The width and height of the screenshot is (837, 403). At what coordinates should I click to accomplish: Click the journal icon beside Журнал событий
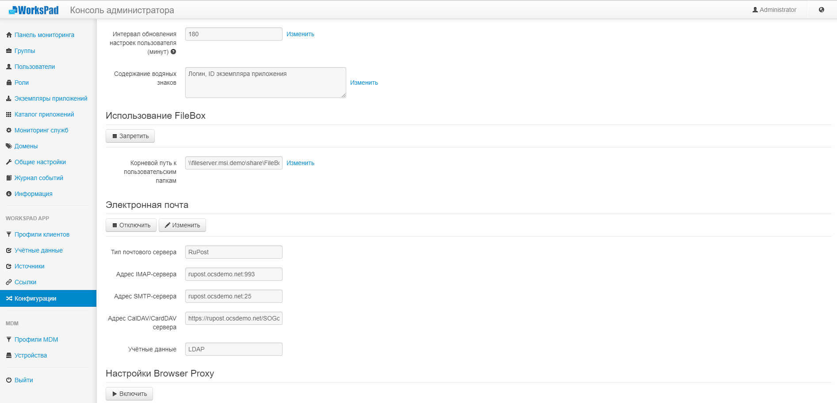click(x=9, y=178)
